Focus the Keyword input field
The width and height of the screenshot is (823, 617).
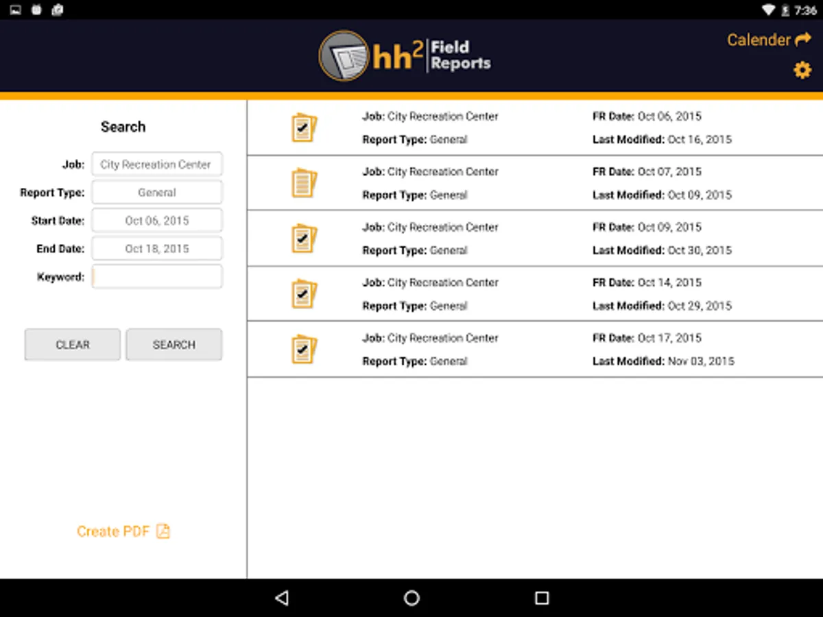157,277
